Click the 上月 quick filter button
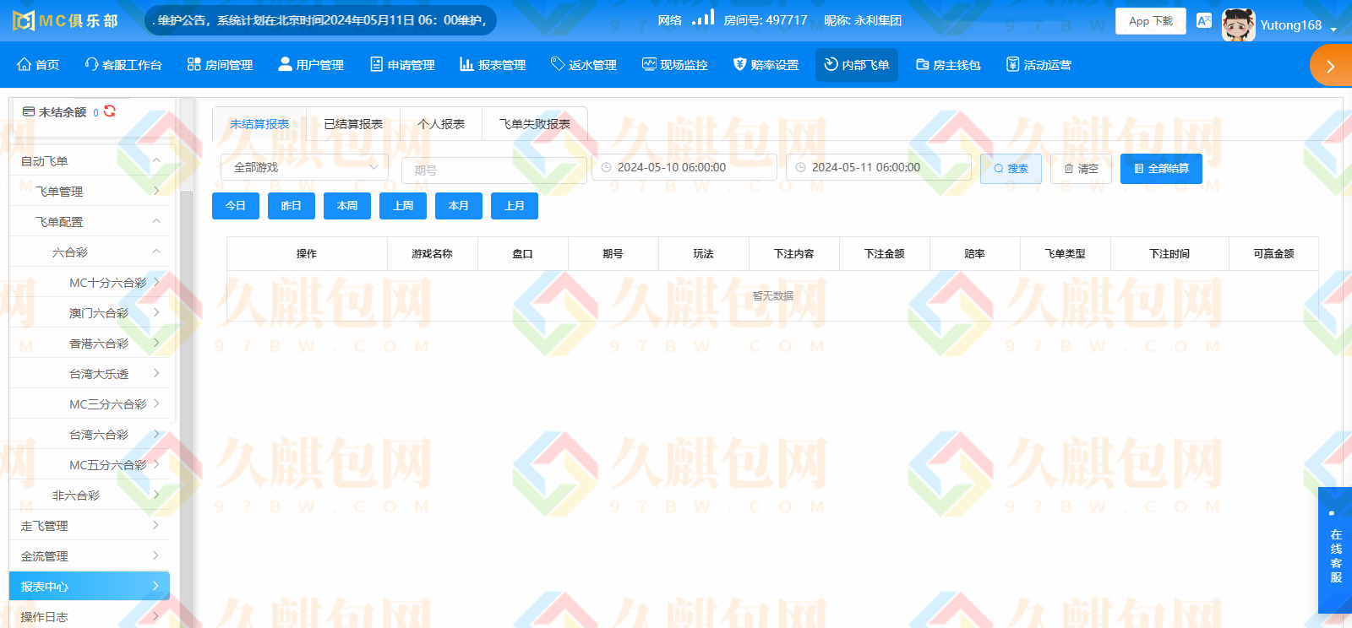 pyautogui.click(x=515, y=206)
